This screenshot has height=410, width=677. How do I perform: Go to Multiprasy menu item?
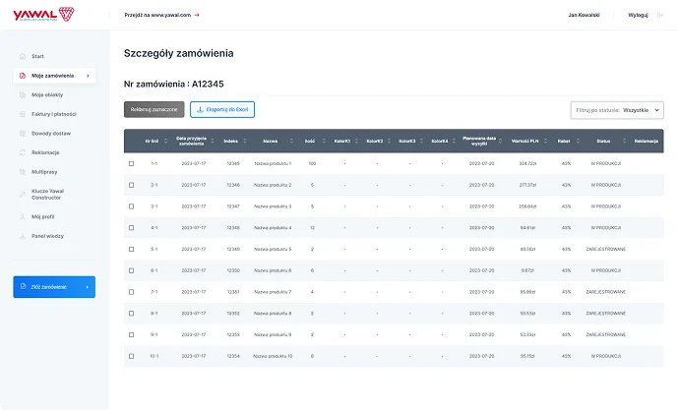[x=44, y=172]
